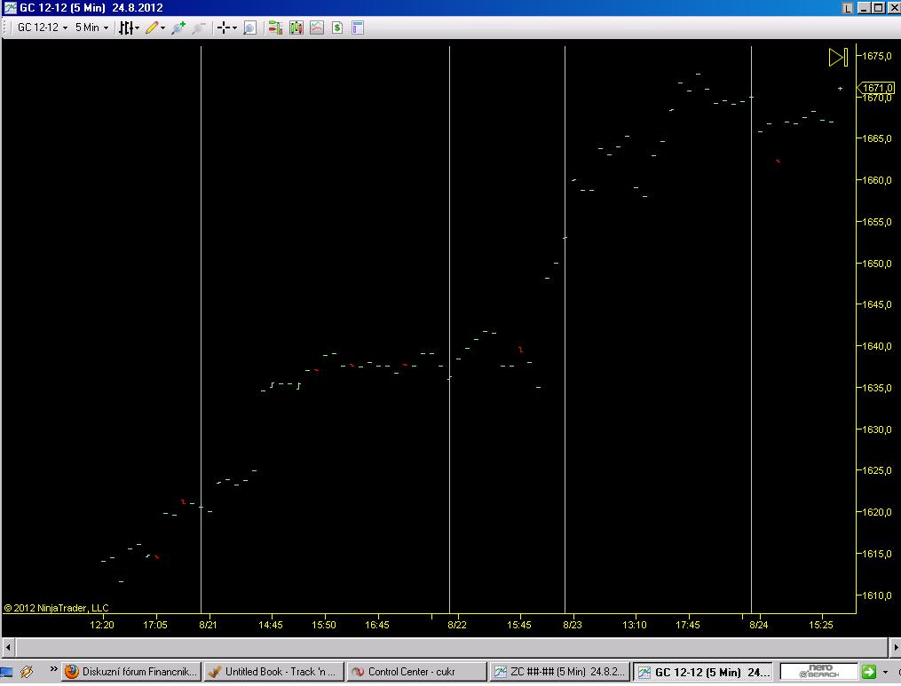Click the chart window icon in title bar
901x686 pixels.
coord(10,7)
